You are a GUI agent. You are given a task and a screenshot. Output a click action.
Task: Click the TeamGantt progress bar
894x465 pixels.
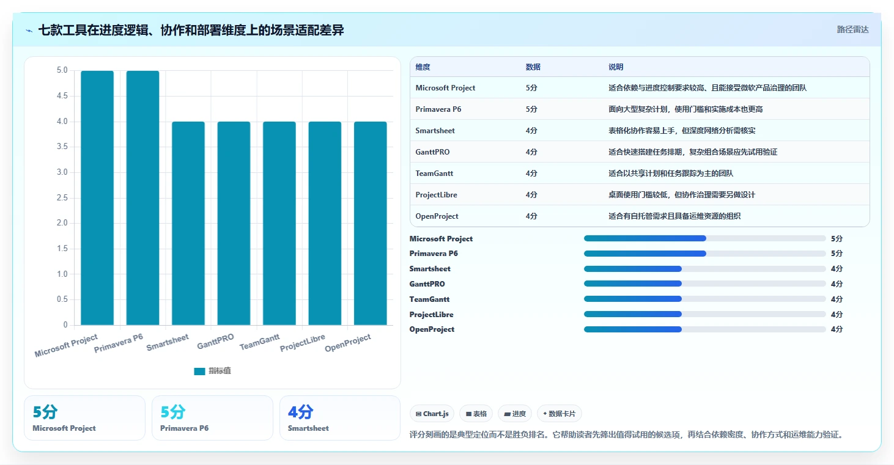tap(705, 299)
